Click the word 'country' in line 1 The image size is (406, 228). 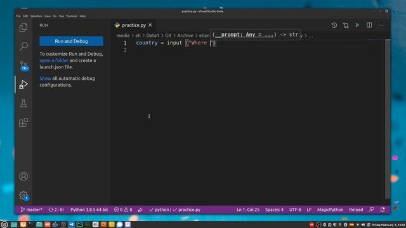pyautogui.click(x=147, y=43)
